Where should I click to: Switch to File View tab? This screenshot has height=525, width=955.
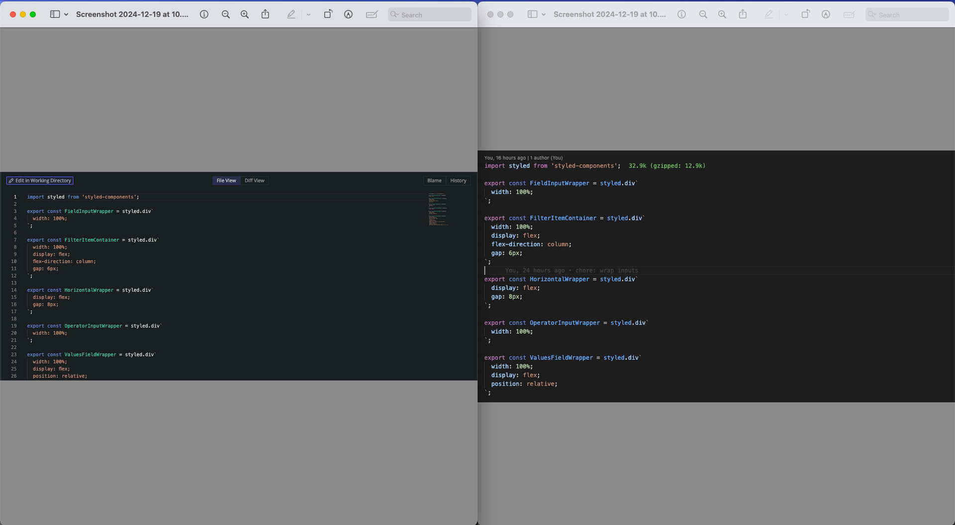click(226, 180)
